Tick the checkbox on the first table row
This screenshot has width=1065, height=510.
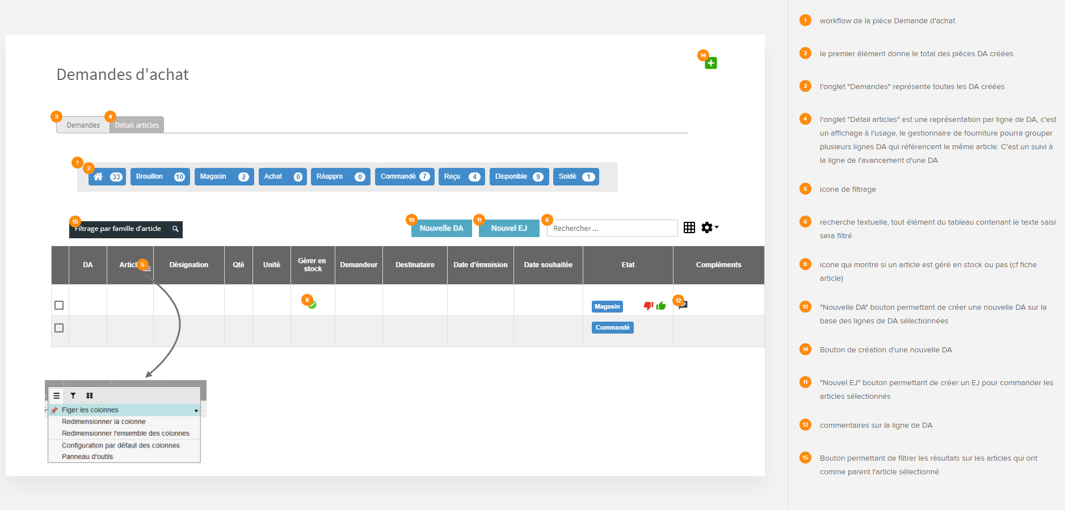pyautogui.click(x=59, y=305)
